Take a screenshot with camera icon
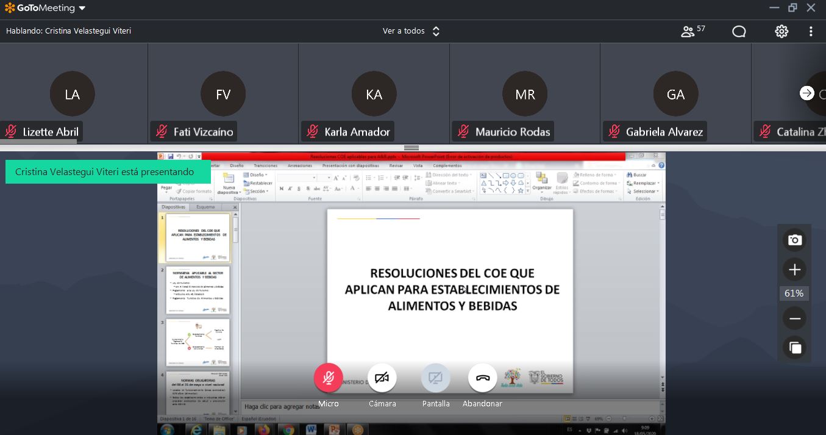The width and height of the screenshot is (826, 435). tap(794, 240)
